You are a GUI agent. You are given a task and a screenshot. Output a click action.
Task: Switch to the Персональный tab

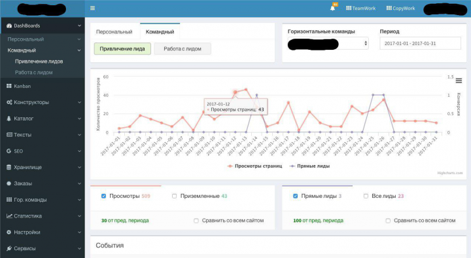[x=114, y=31]
